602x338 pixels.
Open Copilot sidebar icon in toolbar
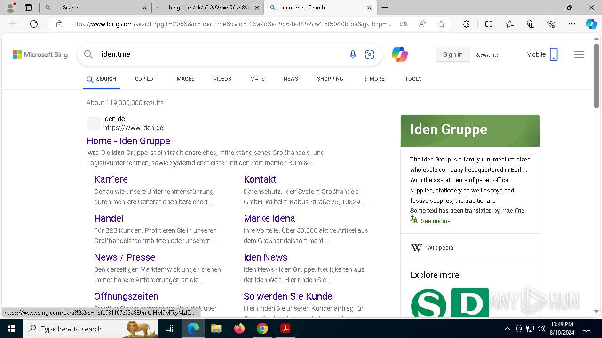[591, 24]
